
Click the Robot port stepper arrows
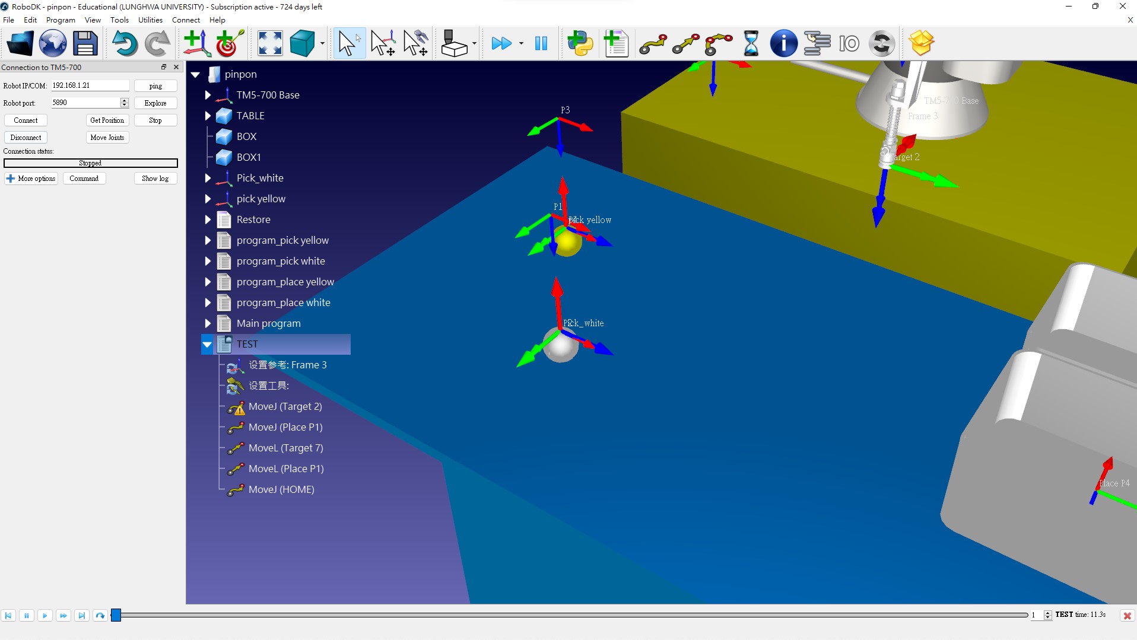[125, 103]
